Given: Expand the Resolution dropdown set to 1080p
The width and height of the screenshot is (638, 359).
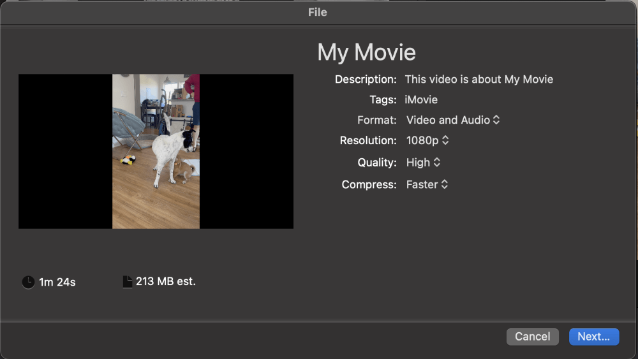Looking at the screenshot, I should point(427,140).
